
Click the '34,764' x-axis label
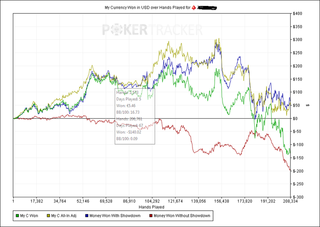60,201
